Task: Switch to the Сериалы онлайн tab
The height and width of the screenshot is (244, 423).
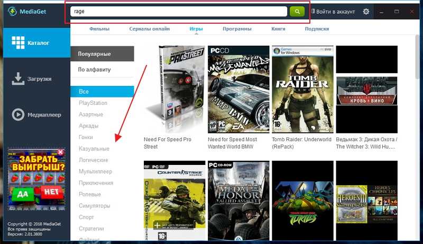Action: click(150, 29)
